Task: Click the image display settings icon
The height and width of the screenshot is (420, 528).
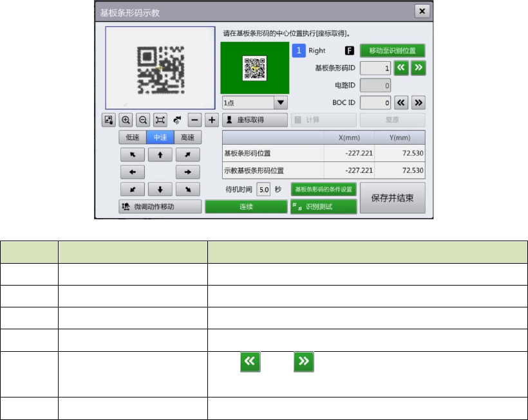Action: click(x=108, y=120)
